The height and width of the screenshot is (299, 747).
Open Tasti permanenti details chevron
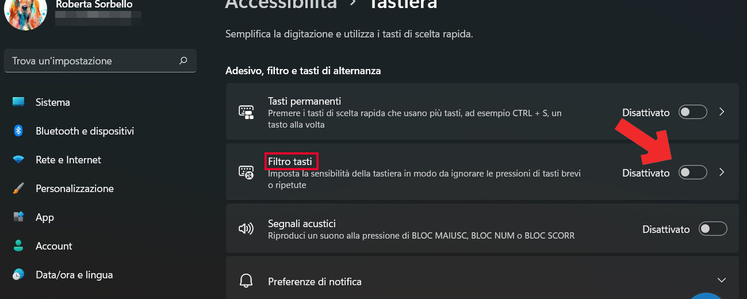722,112
